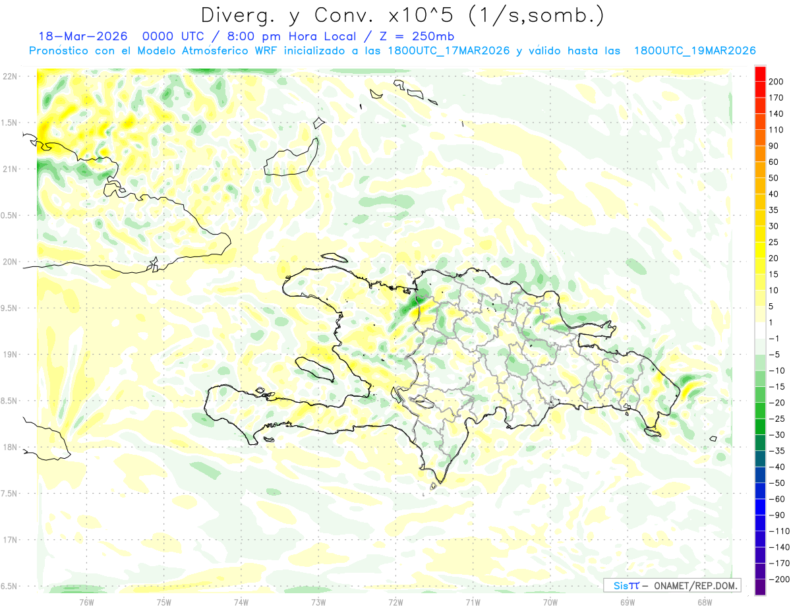Screen dimensions: 791x611
Task: Click the 70W longitude axis label
Action: [x=550, y=602]
